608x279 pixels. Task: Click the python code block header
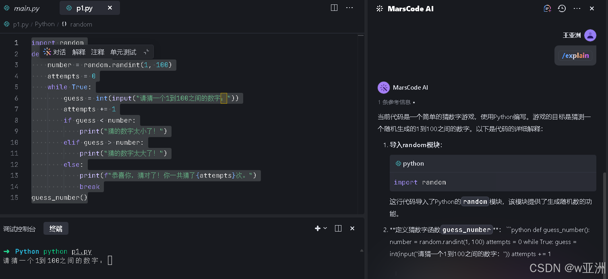coord(493,164)
